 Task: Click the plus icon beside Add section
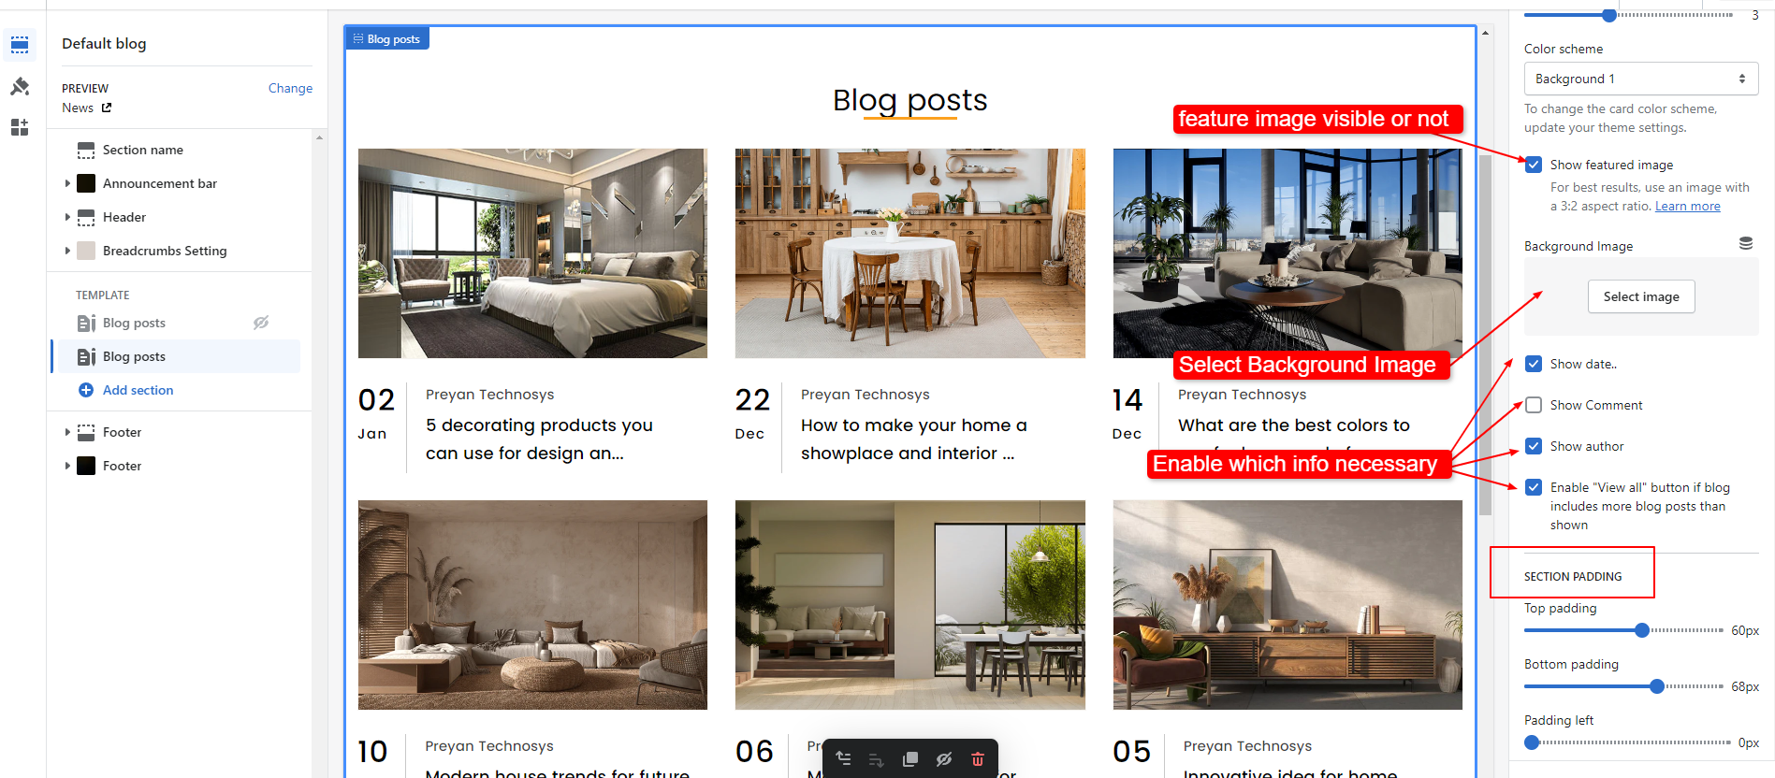tap(86, 390)
